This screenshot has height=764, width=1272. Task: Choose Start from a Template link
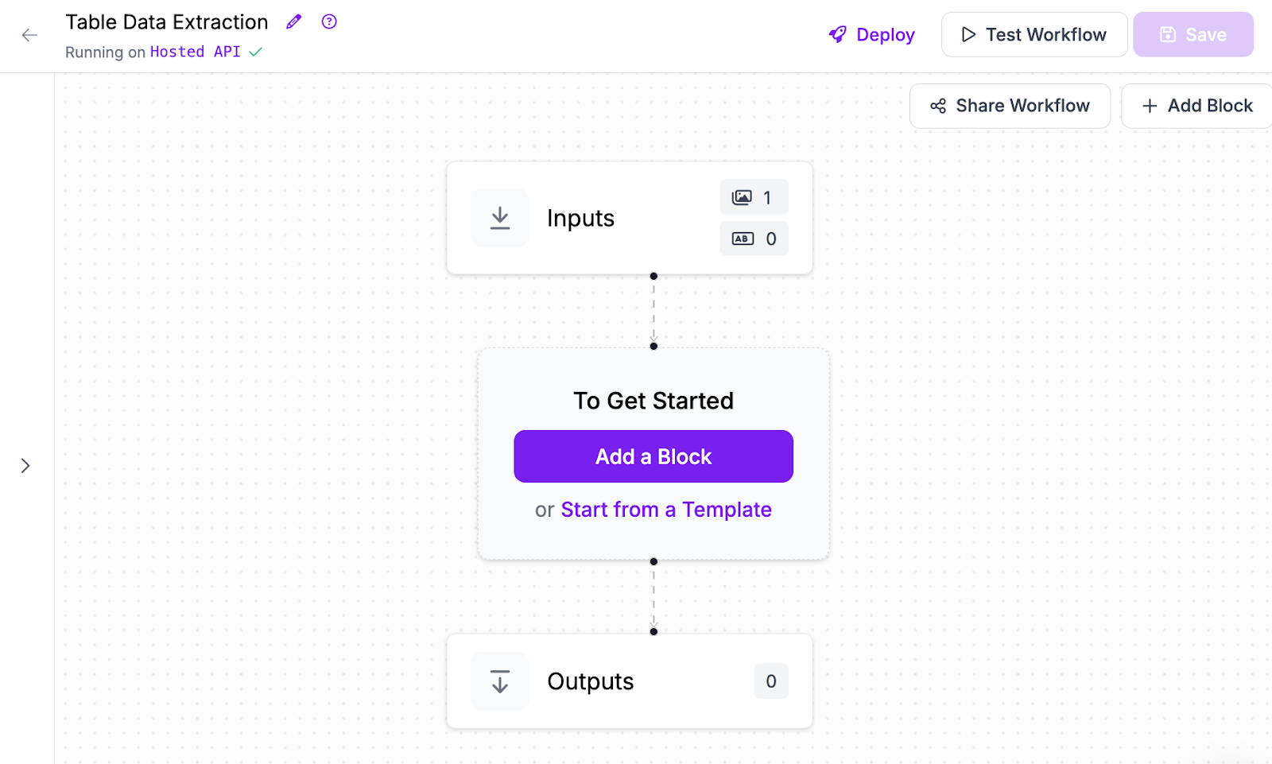tap(666, 510)
